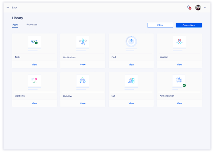
Task: Click the Location map pin icon
Action: (x=179, y=41)
